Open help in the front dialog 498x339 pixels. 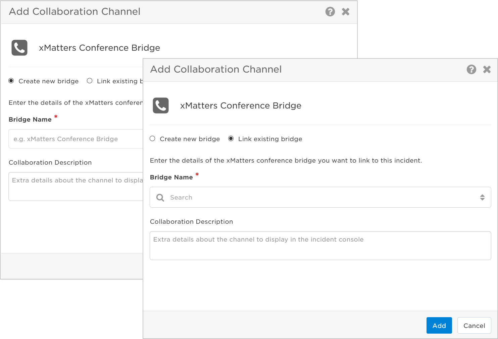pyautogui.click(x=471, y=70)
